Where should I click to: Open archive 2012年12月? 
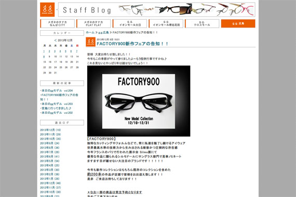50,183
